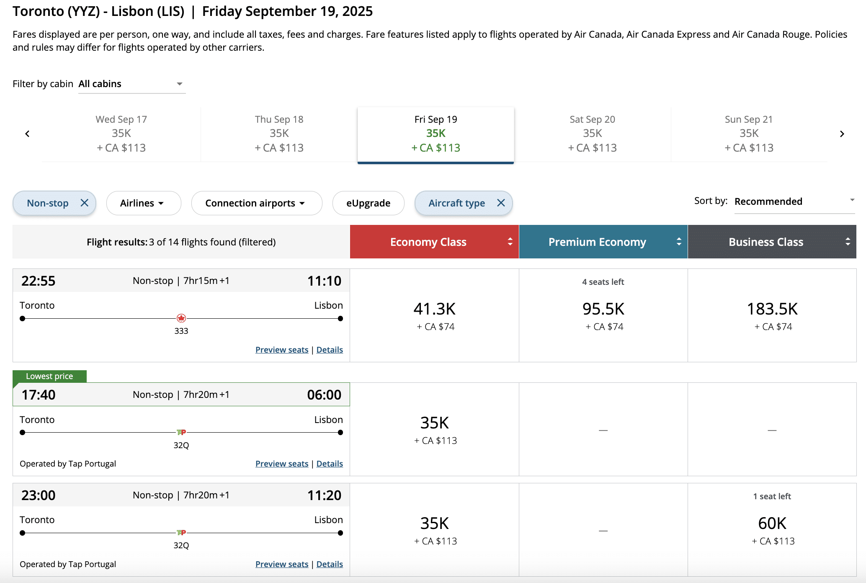866x583 pixels.
Task: Click Air Canada logo on 22:55 flight
Action: point(181,318)
